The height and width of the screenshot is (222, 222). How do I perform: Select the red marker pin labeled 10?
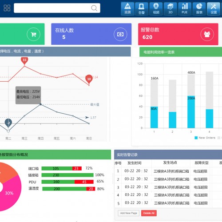(x=89, y=79)
